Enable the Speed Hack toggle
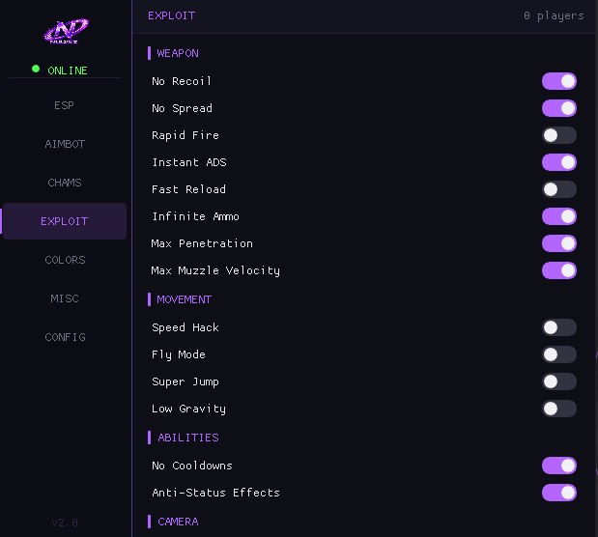Viewport: 598px width, 537px height. pyautogui.click(x=559, y=327)
